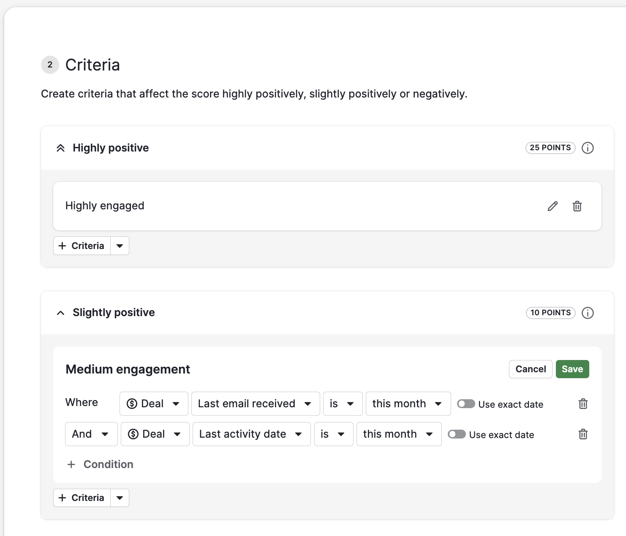The image size is (626, 536).
Task: Add Criteria to Slightly positive section
Action: point(82,498)
